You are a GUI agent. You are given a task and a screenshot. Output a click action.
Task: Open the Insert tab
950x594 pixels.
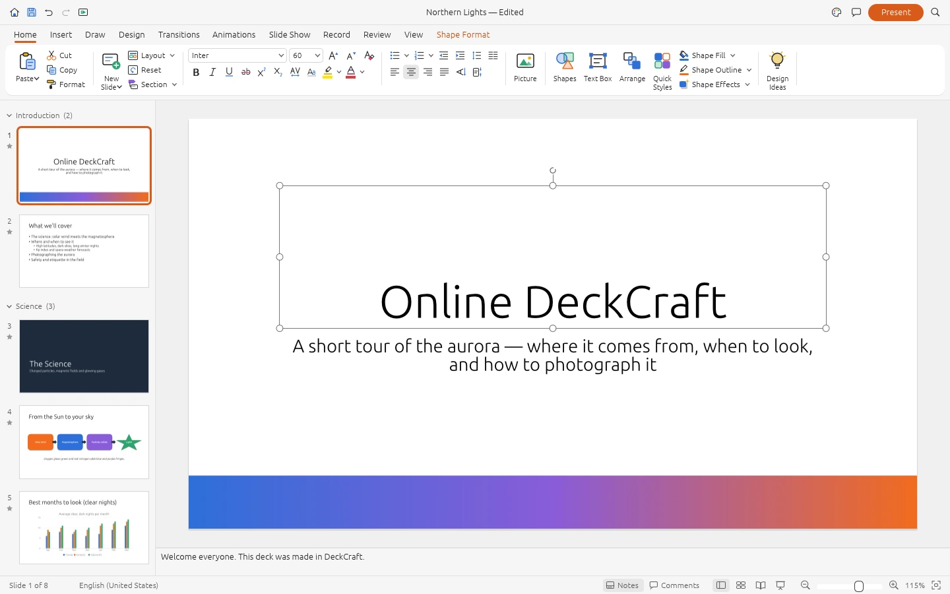pos(61,34)
